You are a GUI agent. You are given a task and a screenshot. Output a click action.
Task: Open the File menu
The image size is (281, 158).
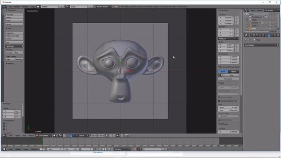pyautogui.click(x=10, y=7)
